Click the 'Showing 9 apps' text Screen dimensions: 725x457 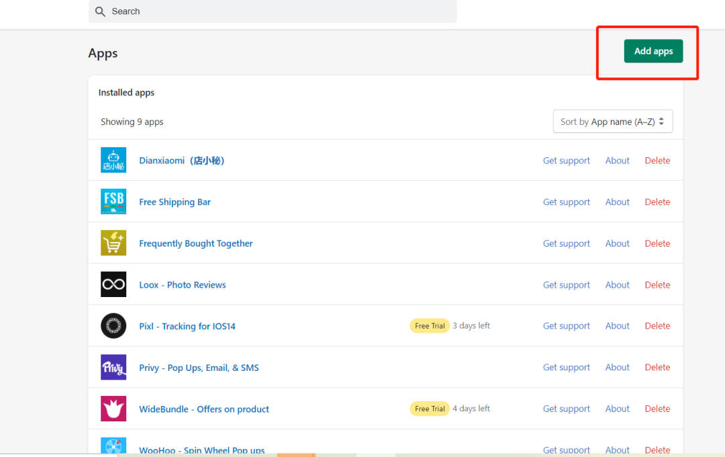[132, 122]
